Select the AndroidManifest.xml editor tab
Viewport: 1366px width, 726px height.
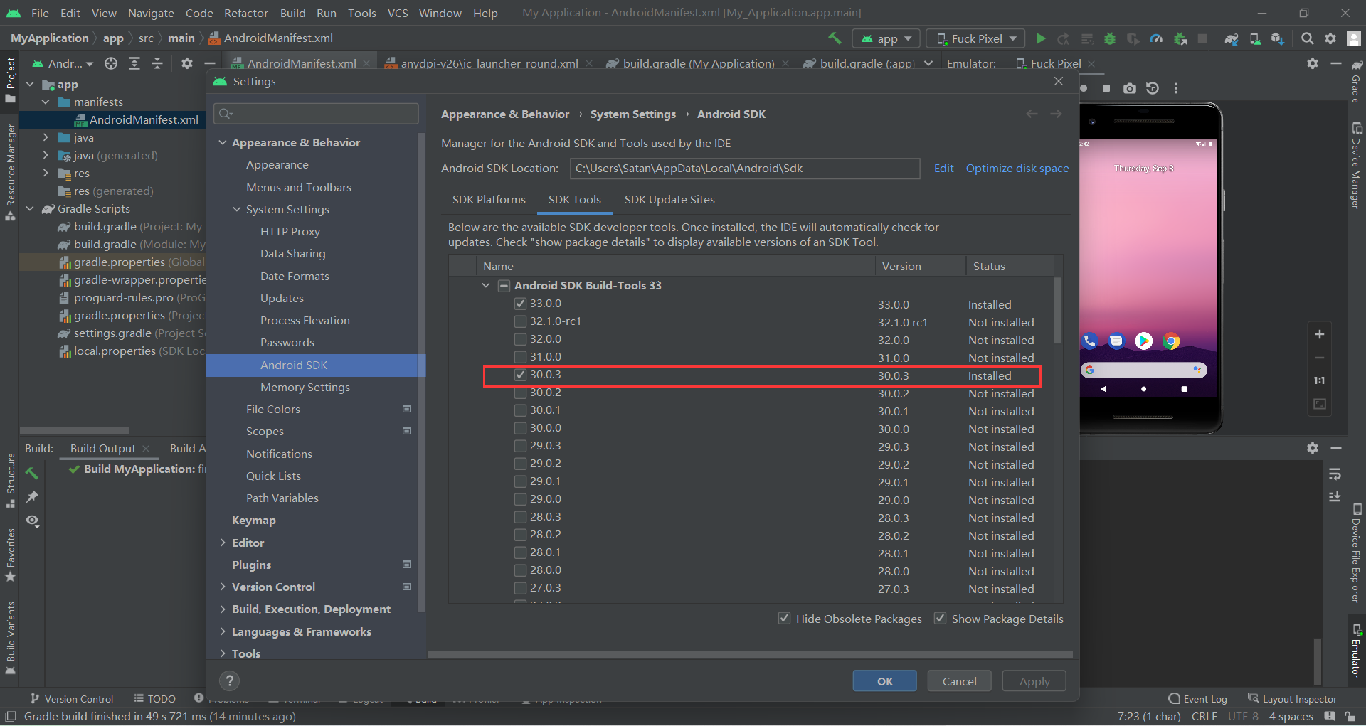tap(301, 63)
